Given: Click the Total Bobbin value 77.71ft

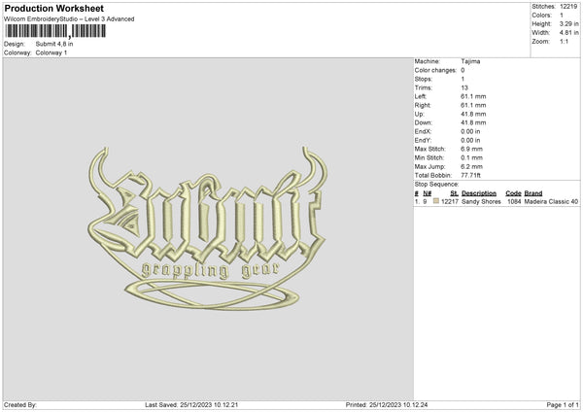Looking at the screenshot, I should [470, 176].
